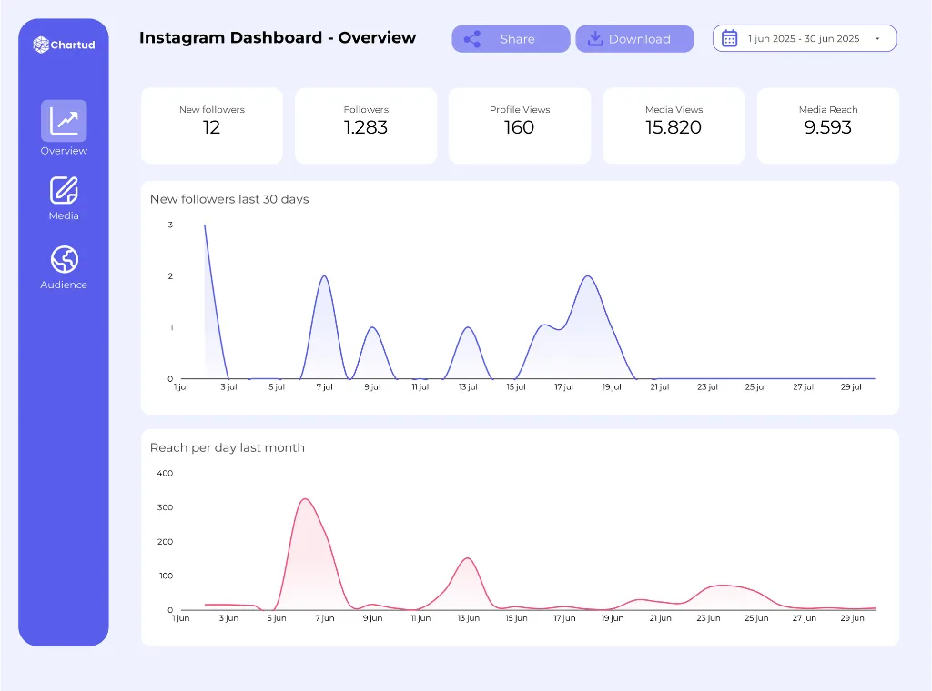
Task: Select the Media Reach 9.593 card
Action: pos(827,125)
